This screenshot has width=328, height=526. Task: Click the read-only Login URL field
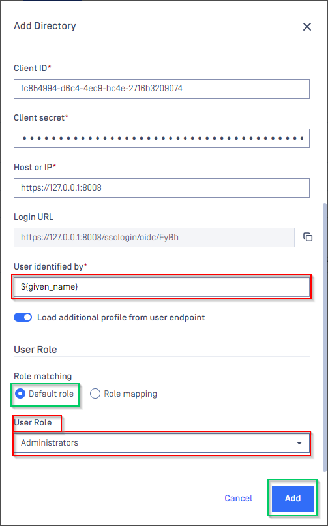(x=154, y=238)
